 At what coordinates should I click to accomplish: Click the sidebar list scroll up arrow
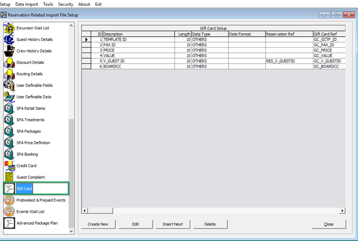71,25
